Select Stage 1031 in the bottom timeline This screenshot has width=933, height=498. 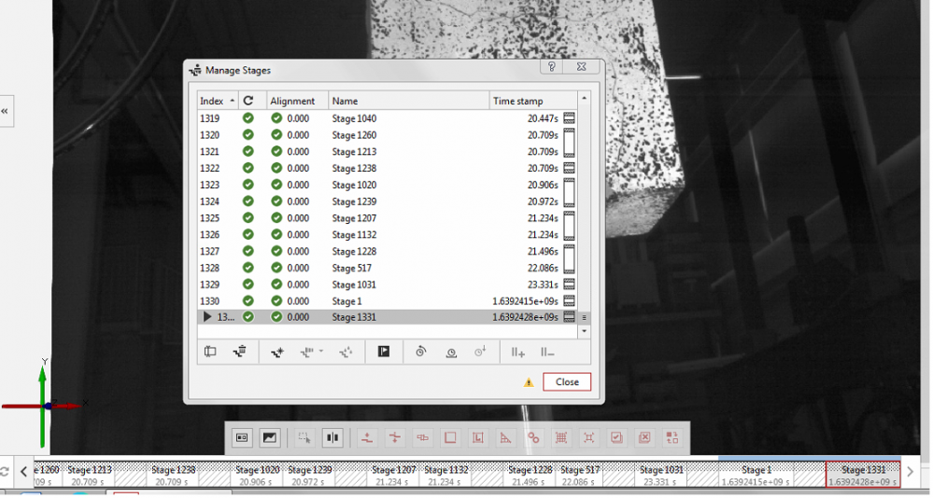pos(661,475)
